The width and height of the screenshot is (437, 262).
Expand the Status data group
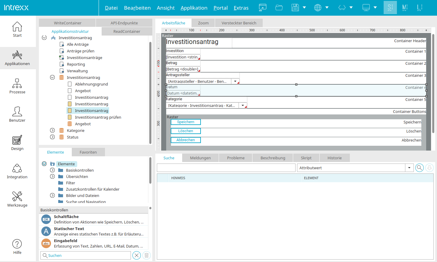(x=52, y=137)
